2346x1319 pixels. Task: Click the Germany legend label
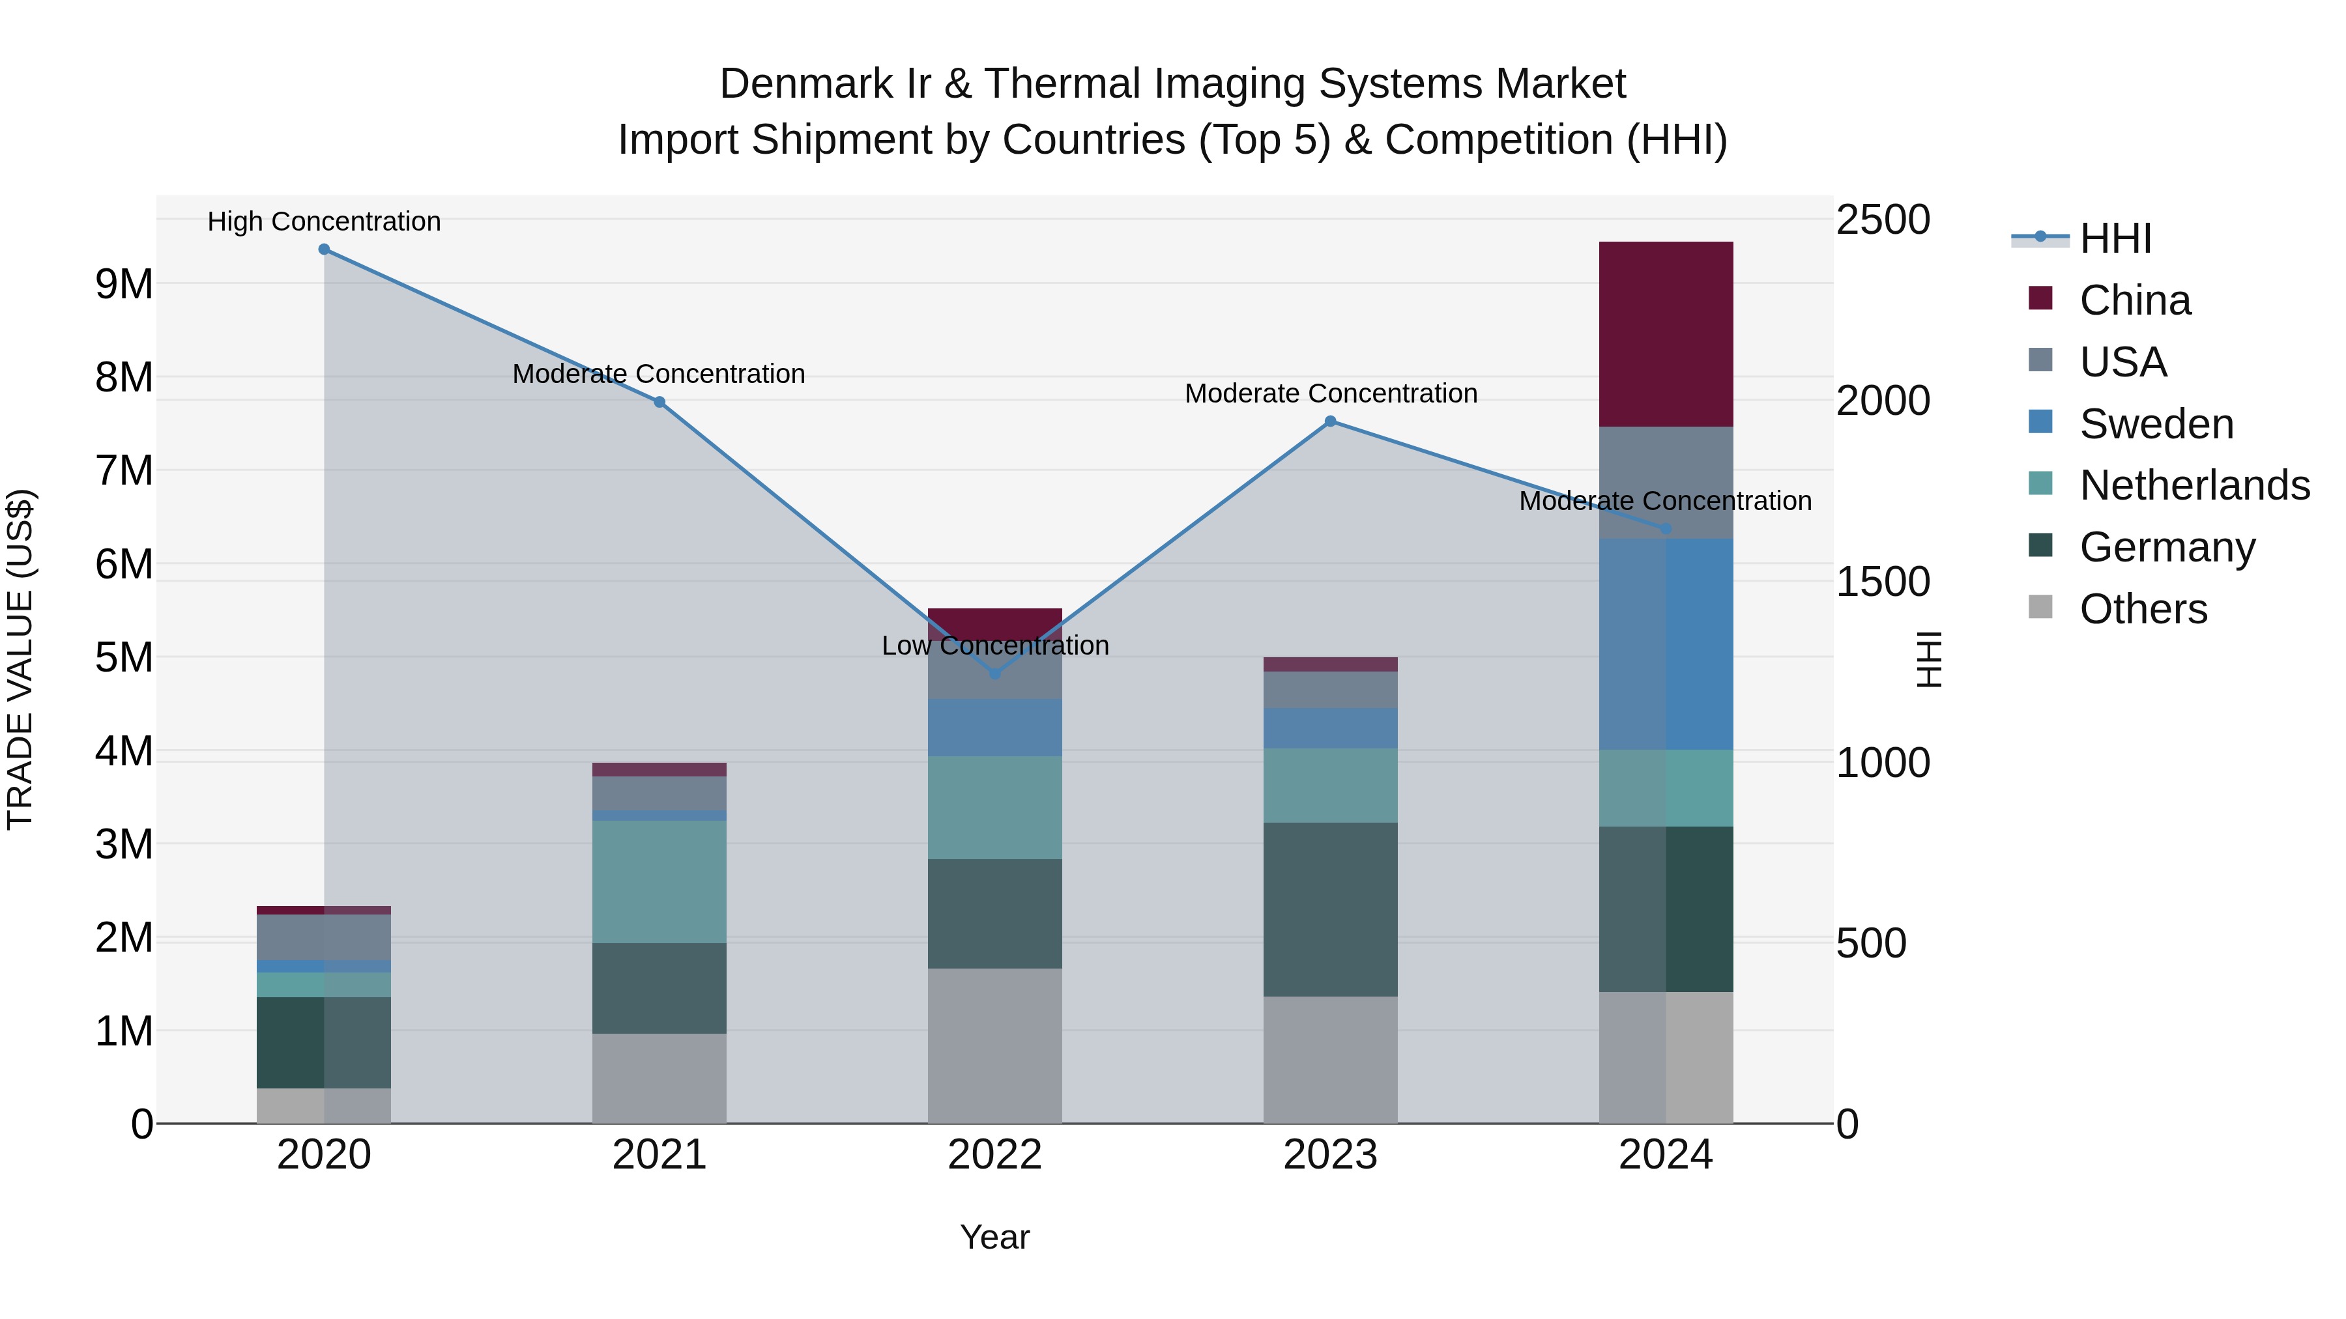(2168, 547)
